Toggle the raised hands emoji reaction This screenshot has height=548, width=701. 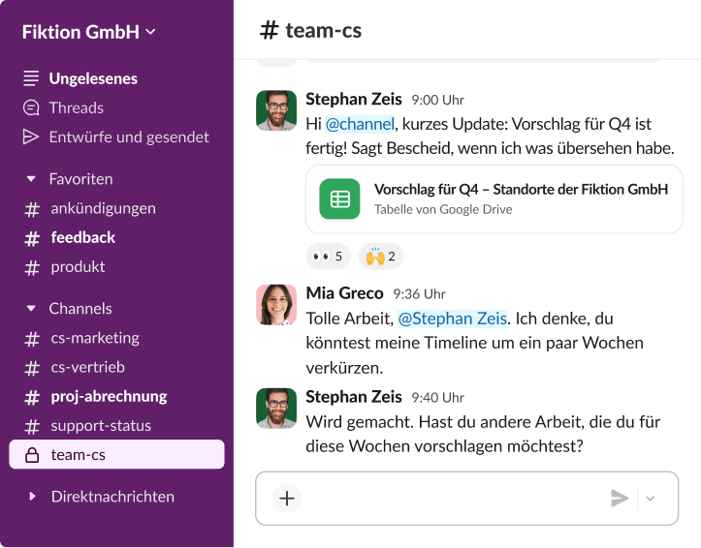point(381,257)
